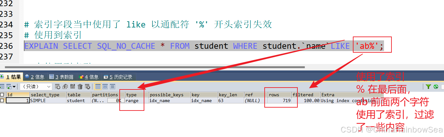Click the rows column header
This screenshot has width=444, height=137.
coord(279,95)
